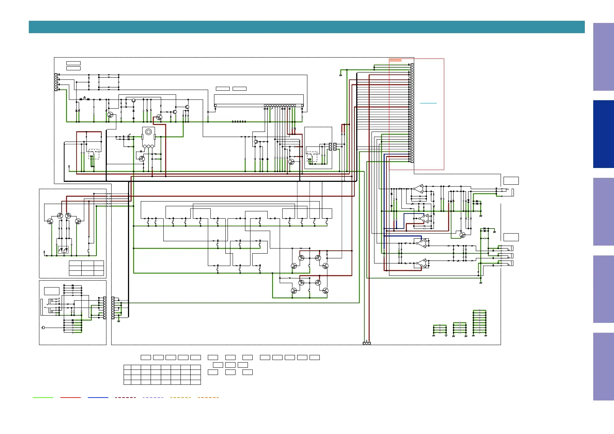Follow the blue underlined link inside the pink box

(428, 103)
